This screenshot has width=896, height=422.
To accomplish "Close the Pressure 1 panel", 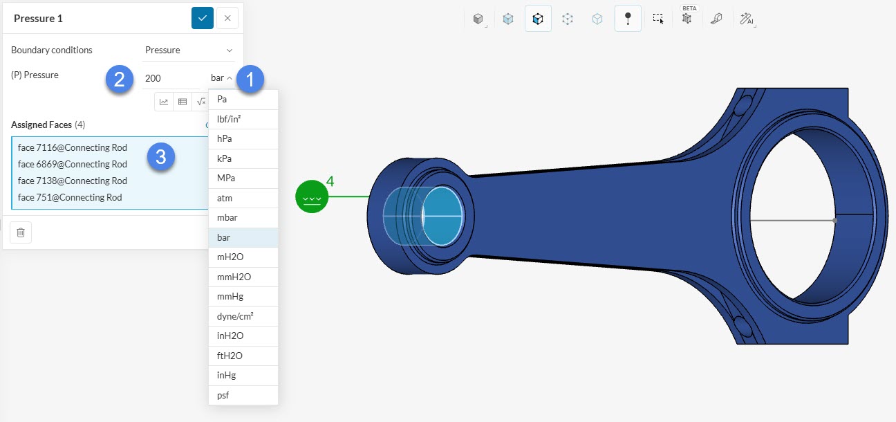I will coord(227,18).
